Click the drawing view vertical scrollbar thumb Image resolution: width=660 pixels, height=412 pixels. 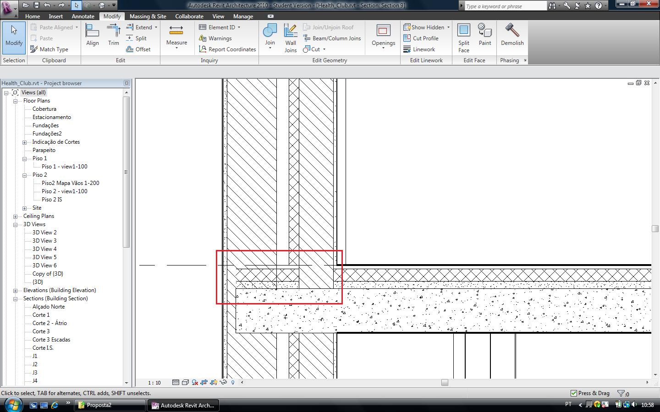[655, 229]
